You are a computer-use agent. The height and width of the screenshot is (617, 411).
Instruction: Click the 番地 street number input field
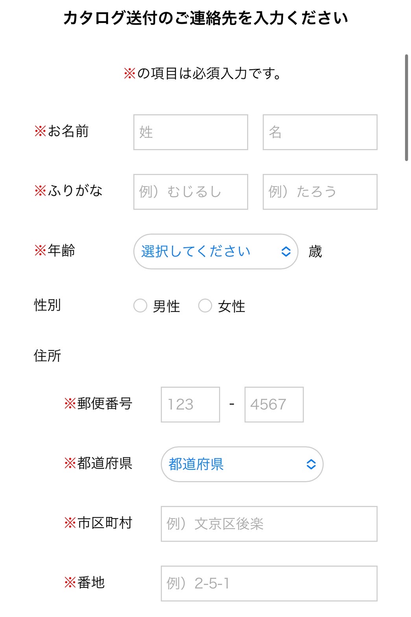pos(269,584)
